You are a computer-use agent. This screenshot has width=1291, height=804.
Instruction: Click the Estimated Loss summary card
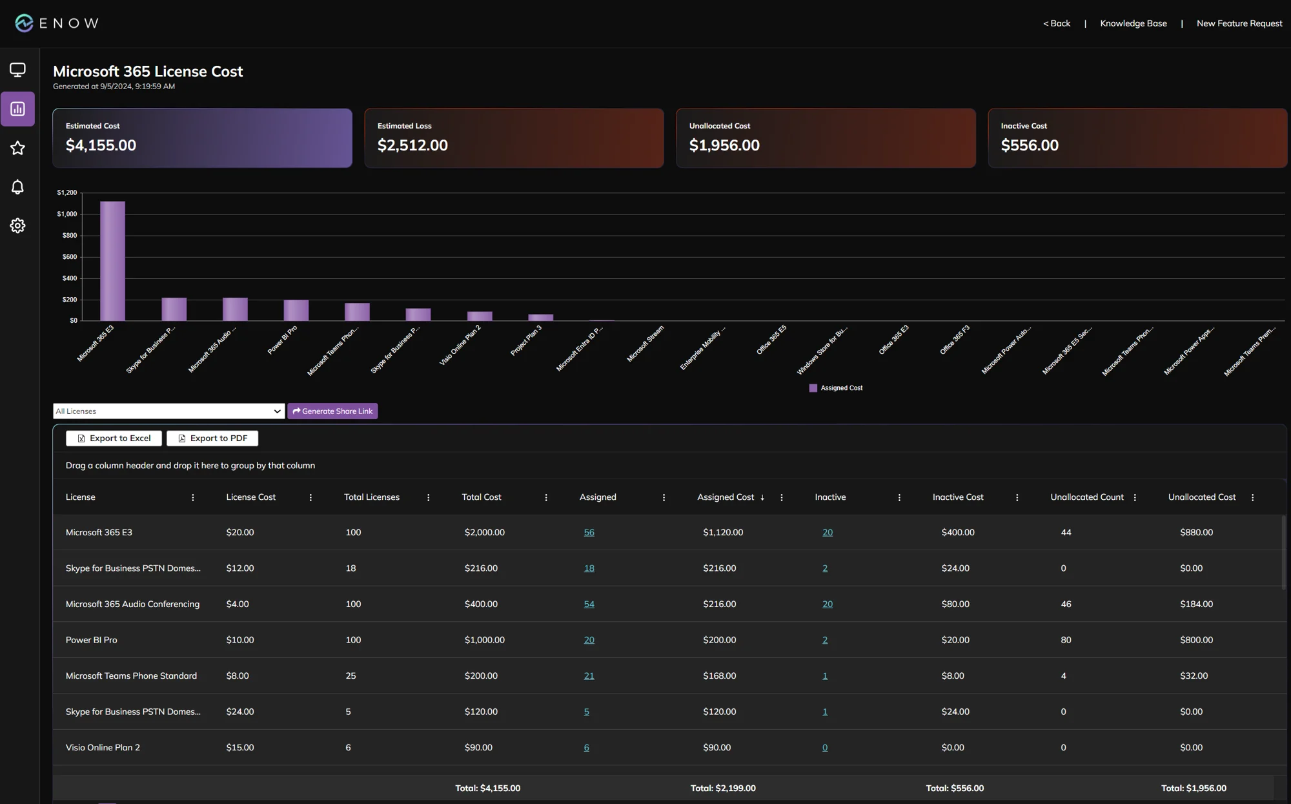tap(514, 138)
